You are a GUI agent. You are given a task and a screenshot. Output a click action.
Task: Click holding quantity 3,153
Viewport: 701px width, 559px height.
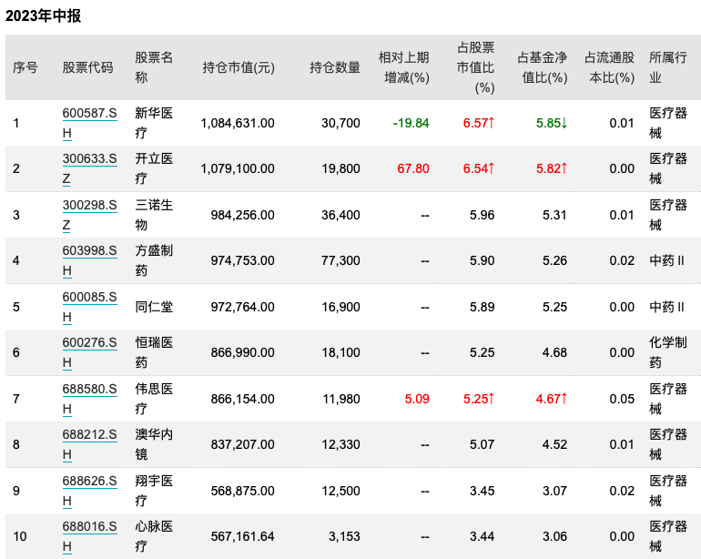coord(344,536)
